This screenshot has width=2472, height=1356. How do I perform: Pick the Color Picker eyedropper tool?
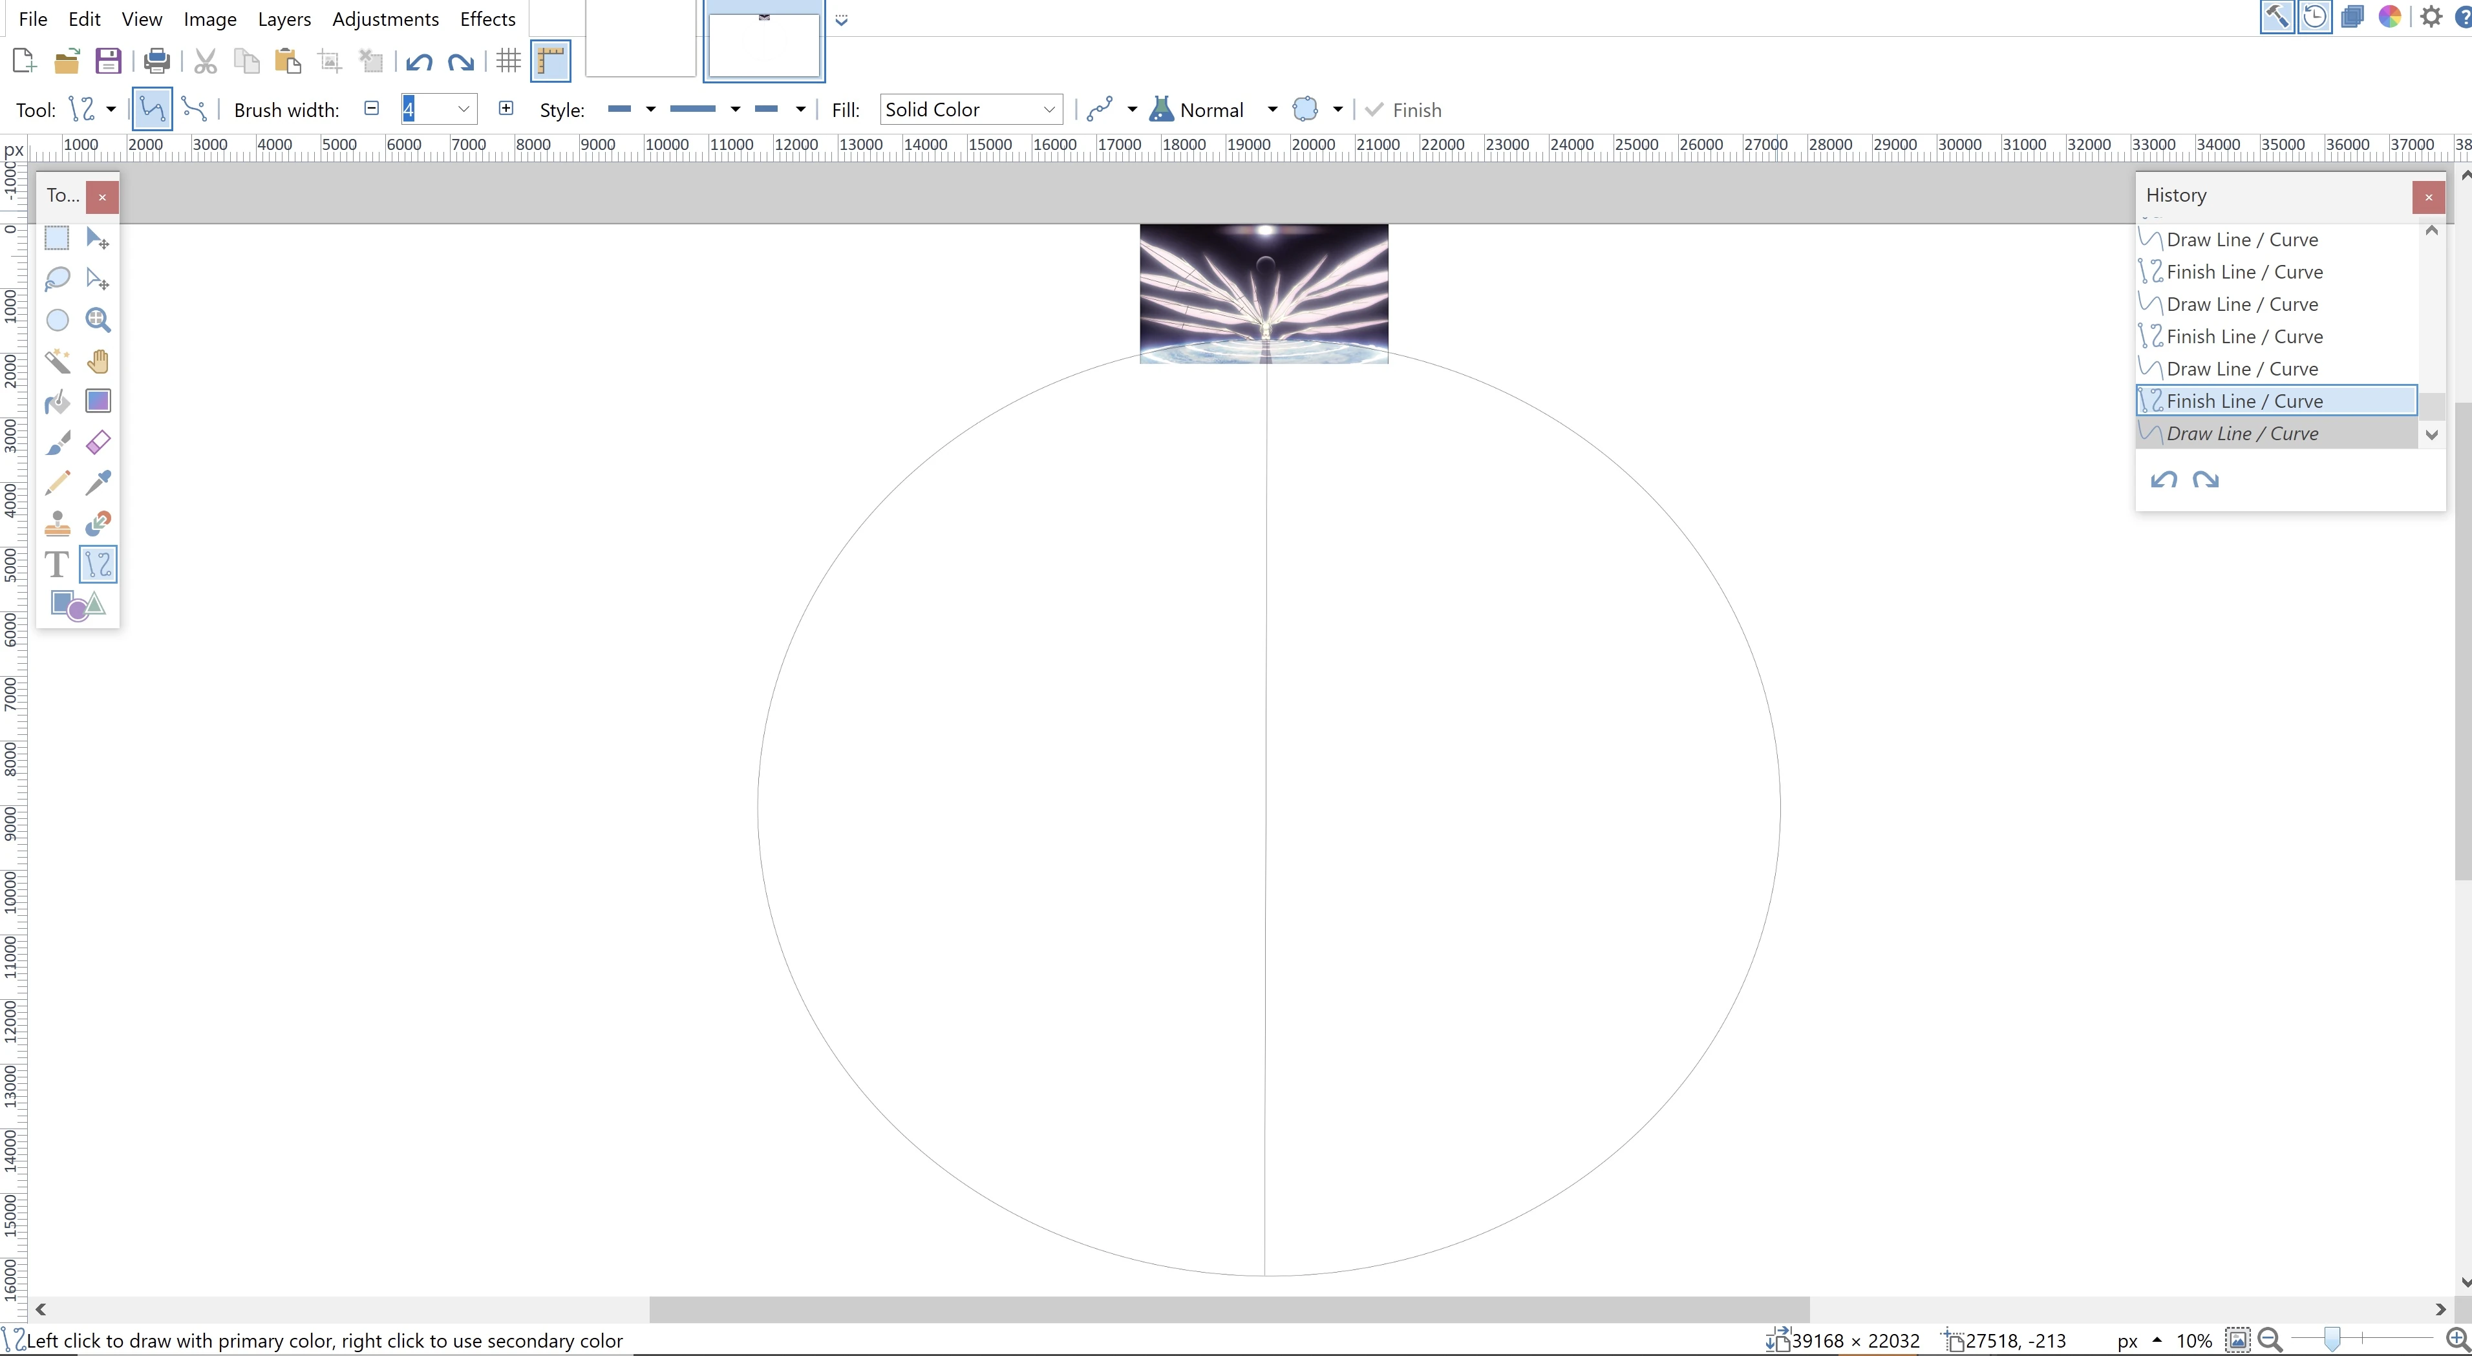click(x=98, y=483)
